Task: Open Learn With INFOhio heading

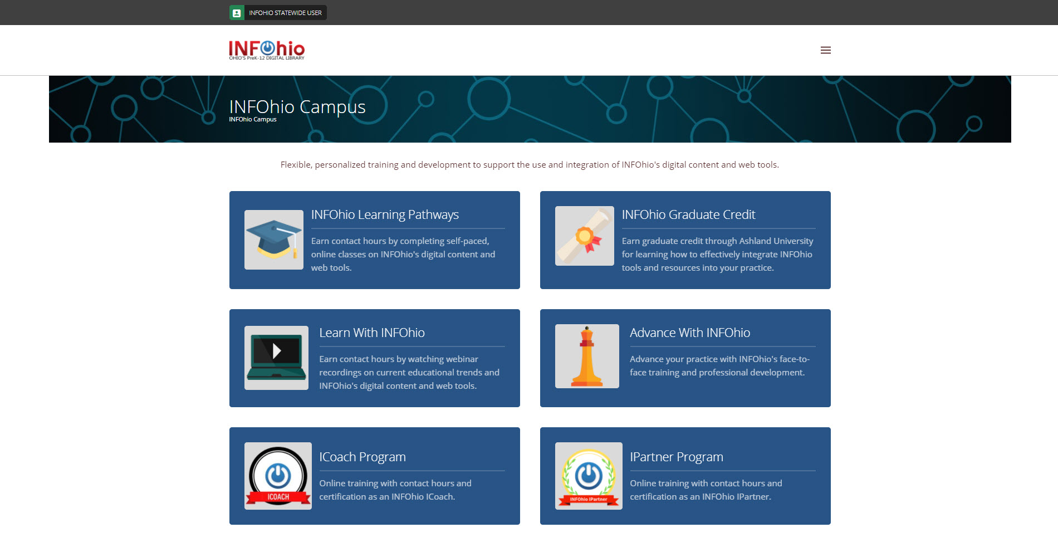Action: coord(372,333)
